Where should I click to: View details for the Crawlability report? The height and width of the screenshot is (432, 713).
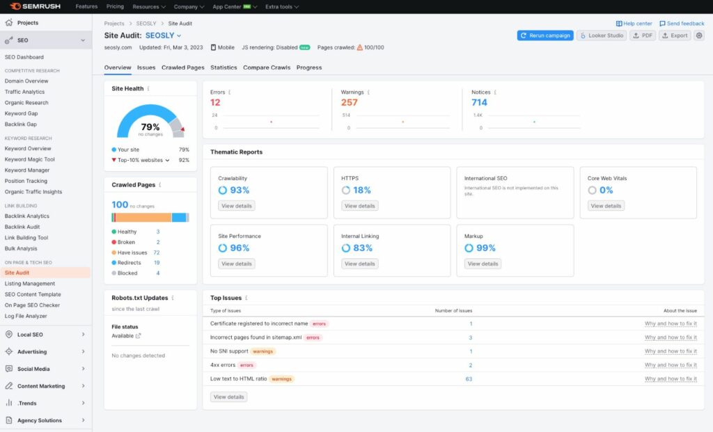[x=237, y=206]
